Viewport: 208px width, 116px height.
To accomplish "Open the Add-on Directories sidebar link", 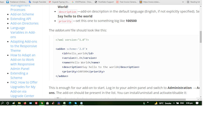I will click(x=24, y=23).
